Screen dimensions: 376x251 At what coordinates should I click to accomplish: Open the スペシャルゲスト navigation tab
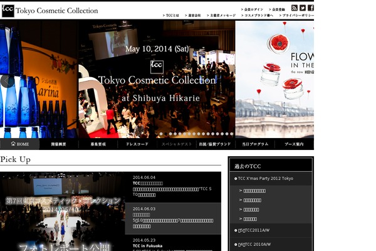click(x=177, y=144)
